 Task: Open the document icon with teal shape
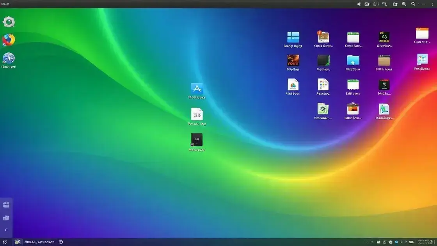click(x=384, y=109)
